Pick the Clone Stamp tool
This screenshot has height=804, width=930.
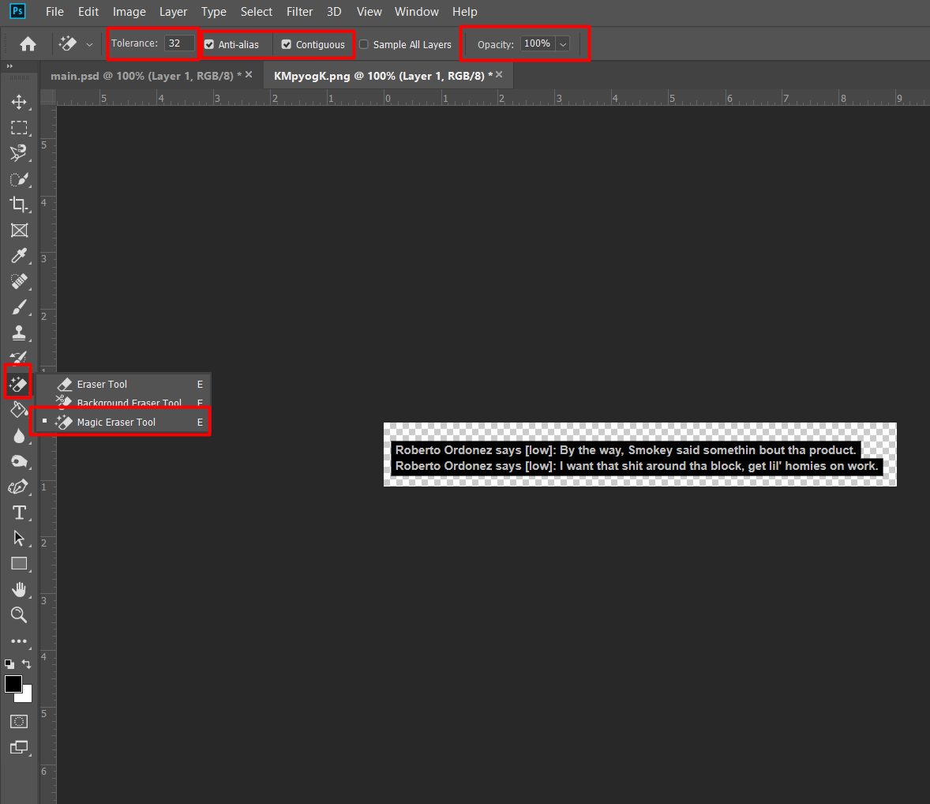[19, 332]
